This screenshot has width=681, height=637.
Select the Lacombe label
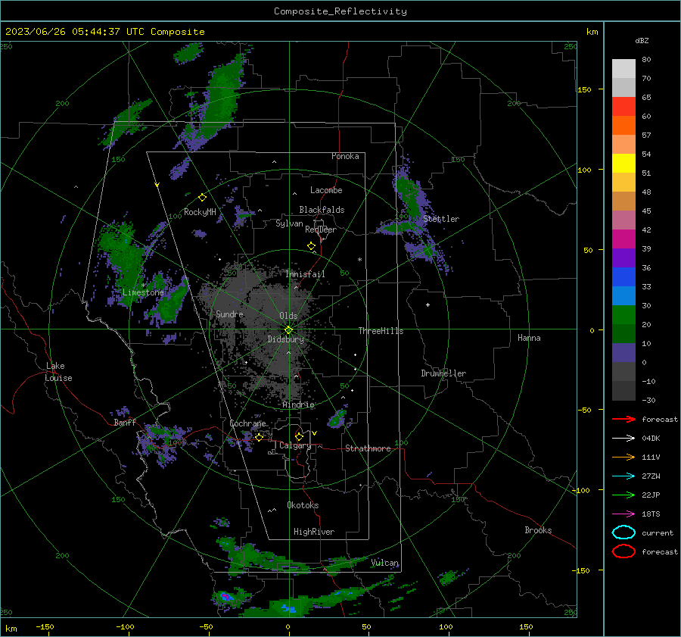tap(326, 190)
